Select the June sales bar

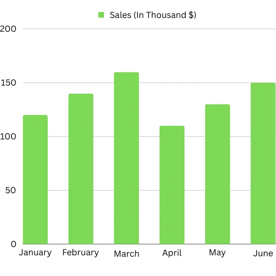click(263, 163)
